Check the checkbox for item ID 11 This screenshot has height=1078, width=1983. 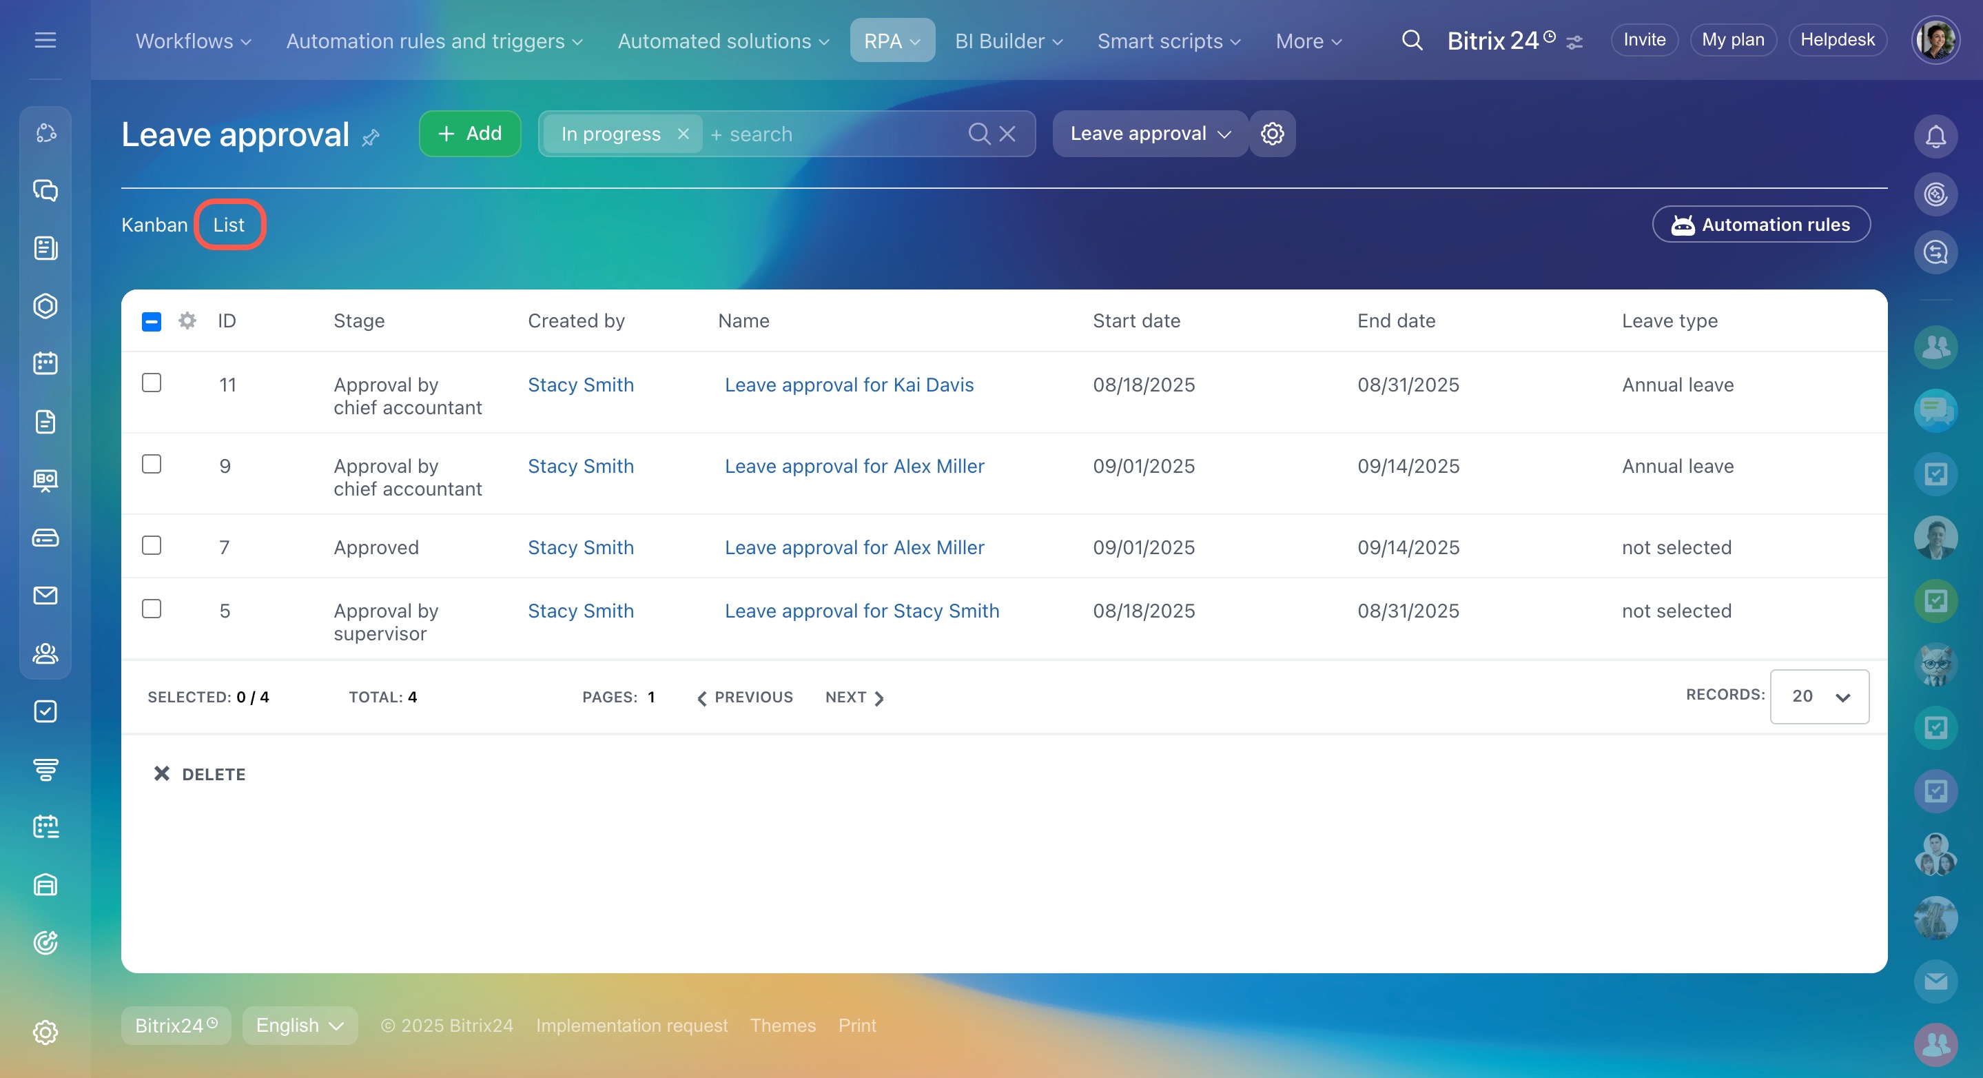[152, 383]
